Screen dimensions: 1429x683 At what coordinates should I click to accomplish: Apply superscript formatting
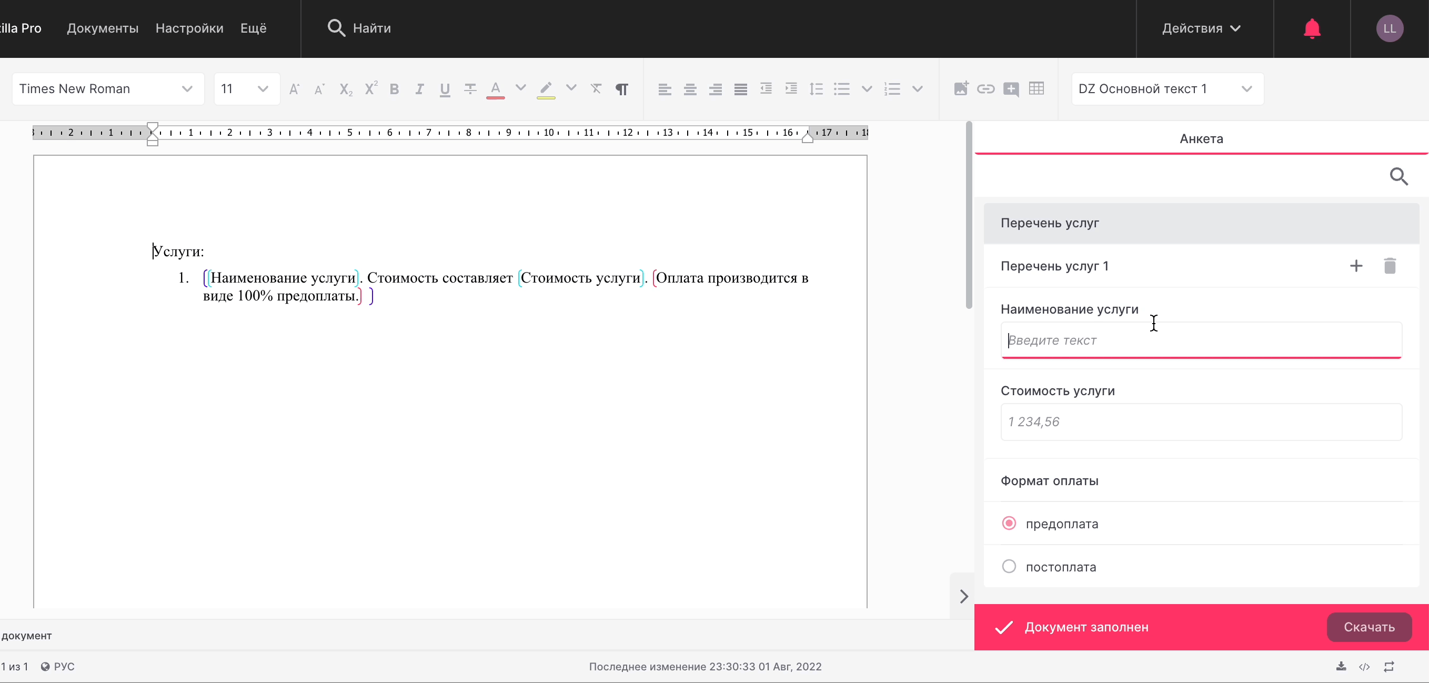pos(370,89)
